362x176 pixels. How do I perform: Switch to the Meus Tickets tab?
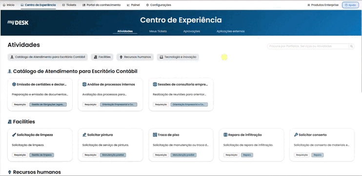158,31
